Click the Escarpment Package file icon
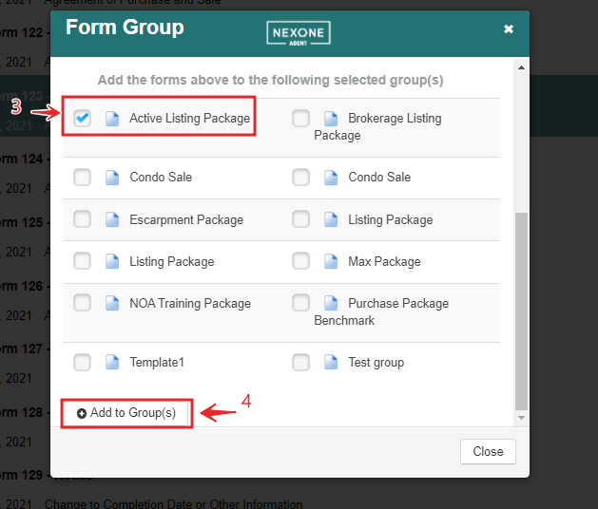 [112, 219]
